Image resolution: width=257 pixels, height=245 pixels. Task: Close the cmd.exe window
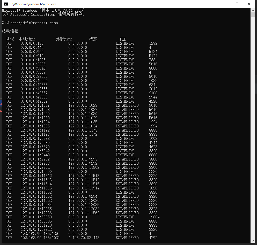tap(249, 4)
